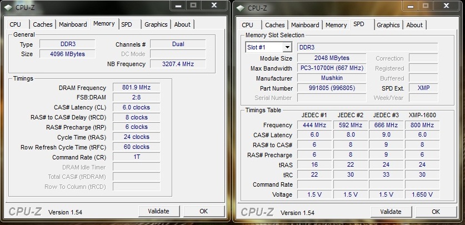465x225 pixels.
Task: Click OK in the right CPU-Z window
Action: click(x=436, y=212)
